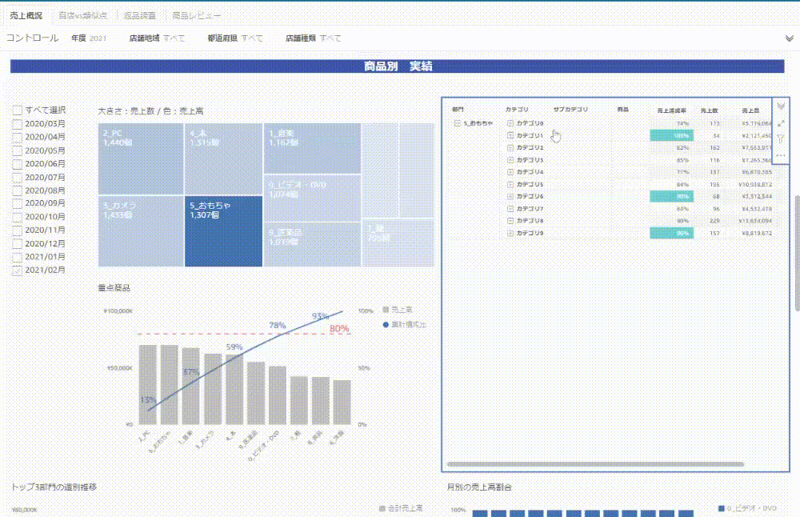Collapse the 5_おもちゃ department row
800x517 pixels.
click(457, 123)
